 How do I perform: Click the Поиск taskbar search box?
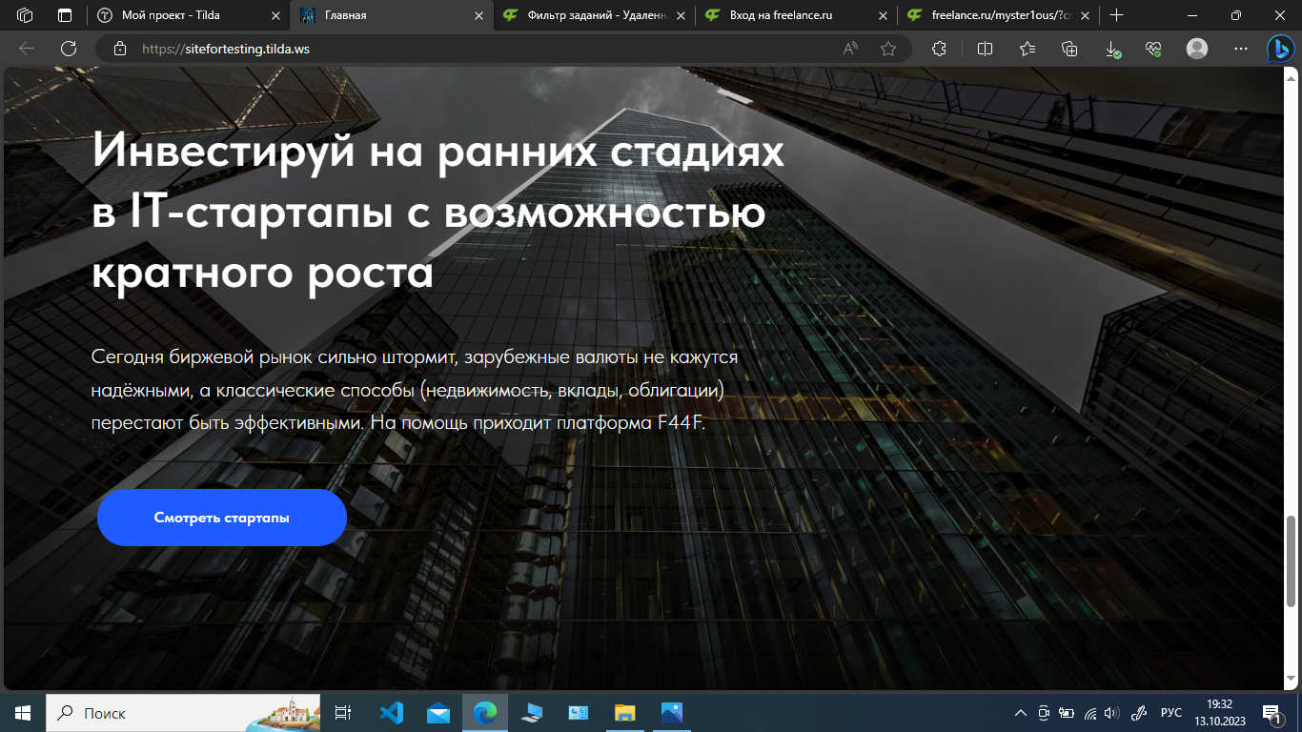[184, 713]
